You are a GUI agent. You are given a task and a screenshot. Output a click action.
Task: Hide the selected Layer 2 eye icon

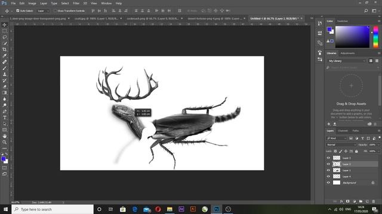click(328, 164)
